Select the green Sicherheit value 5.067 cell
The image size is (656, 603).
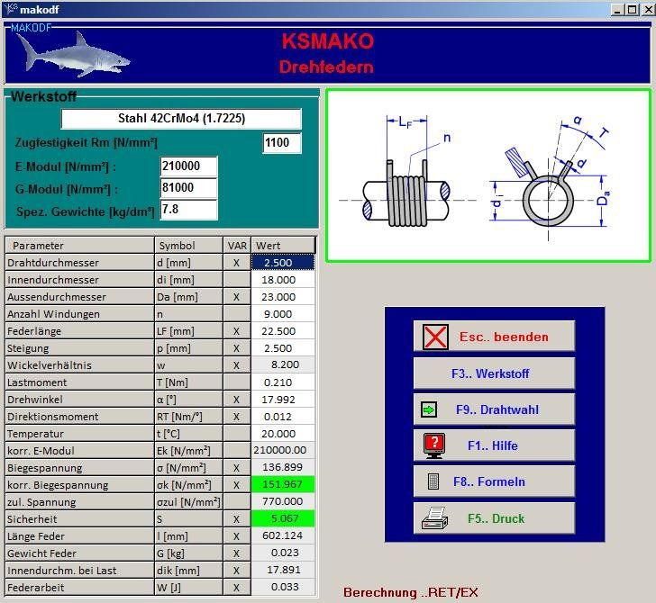[282, 519]
